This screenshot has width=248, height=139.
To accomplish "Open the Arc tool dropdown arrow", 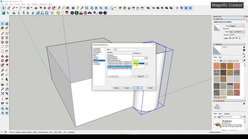I will point(24,8).
